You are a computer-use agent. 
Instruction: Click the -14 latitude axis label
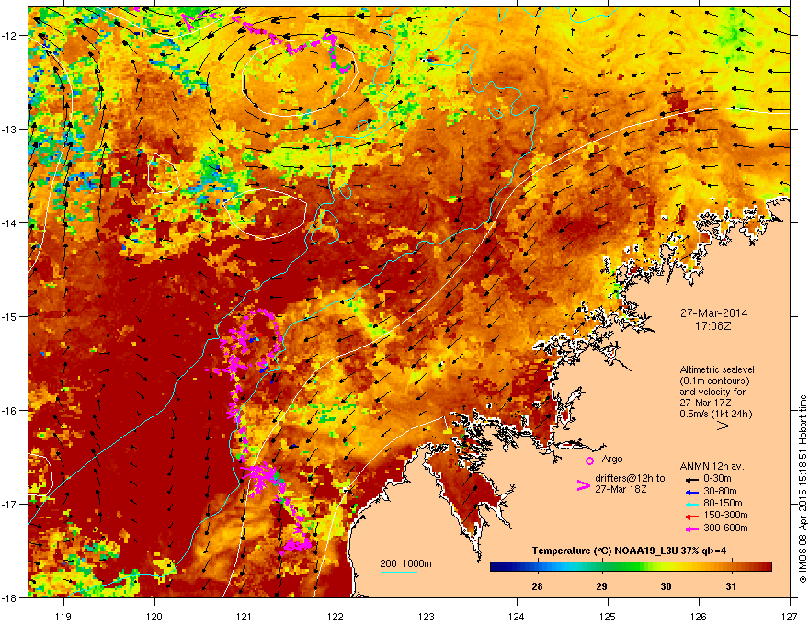click(10, 222)
